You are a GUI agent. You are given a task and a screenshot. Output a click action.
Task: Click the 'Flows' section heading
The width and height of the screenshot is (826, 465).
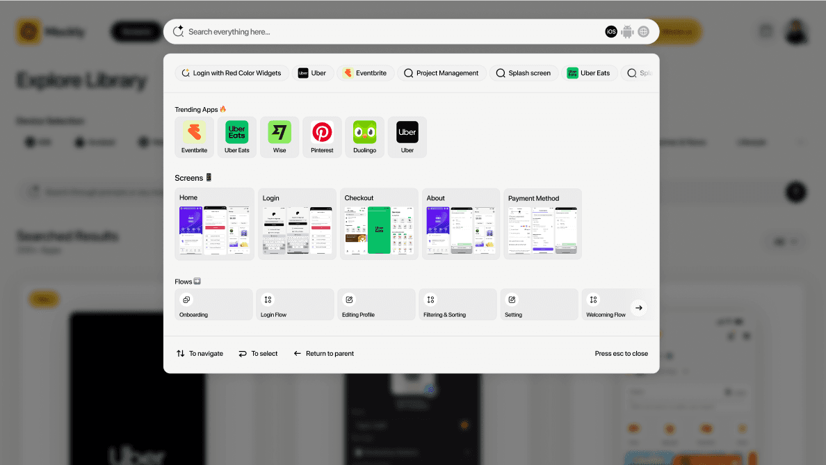click(184, 282)
